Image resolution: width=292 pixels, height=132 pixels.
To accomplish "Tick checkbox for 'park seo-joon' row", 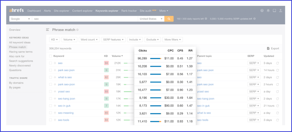I will coord(50,85).
